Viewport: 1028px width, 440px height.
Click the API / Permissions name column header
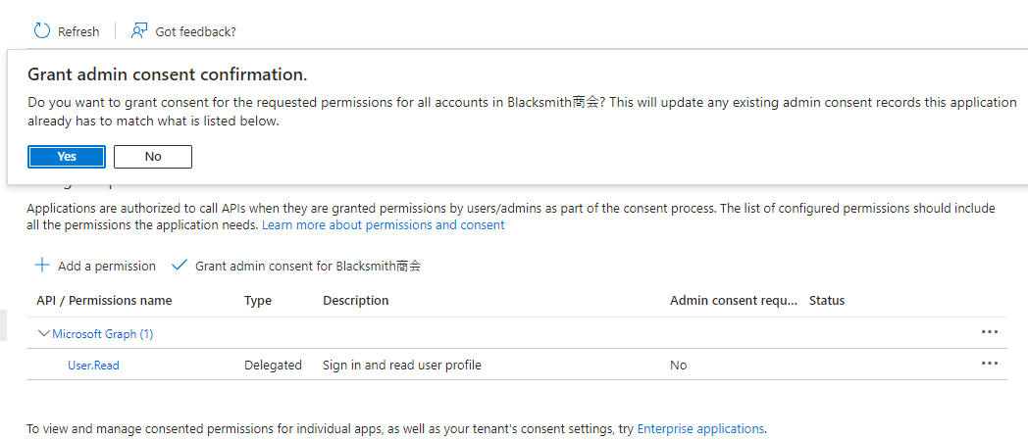click(x=104, y=301)
